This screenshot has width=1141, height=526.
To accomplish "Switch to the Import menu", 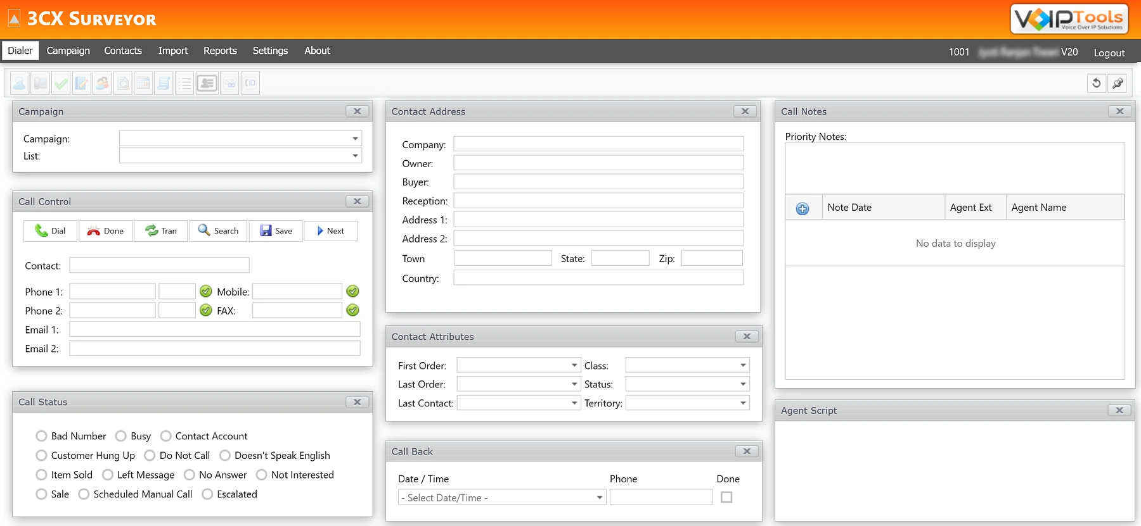I will 173,51.
